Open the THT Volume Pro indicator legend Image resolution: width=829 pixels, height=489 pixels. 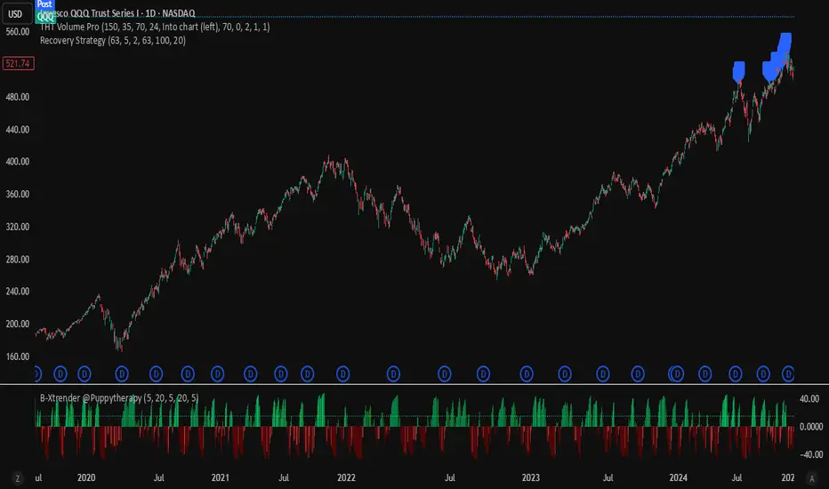(x=155, y=27)
